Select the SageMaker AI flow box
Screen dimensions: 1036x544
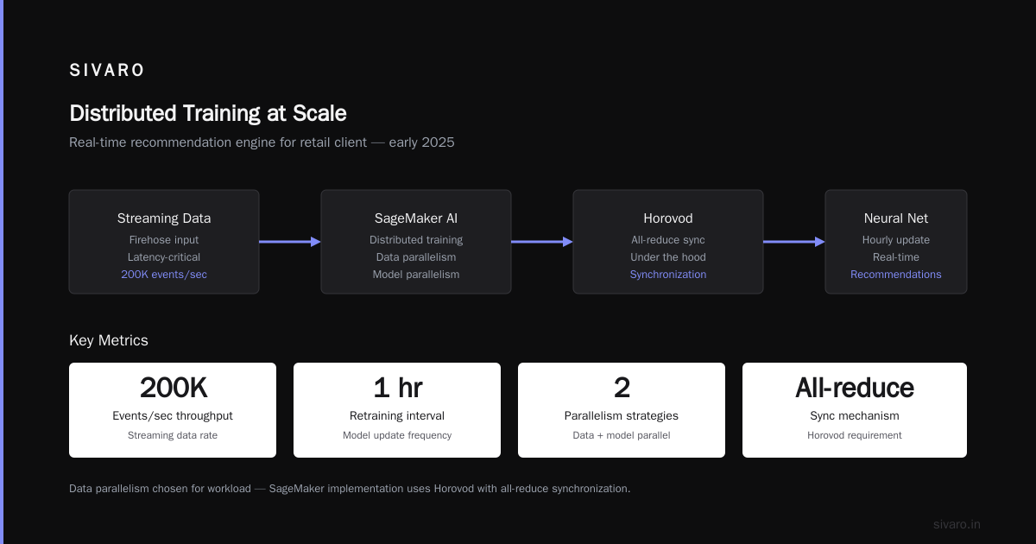pos(416,242)
